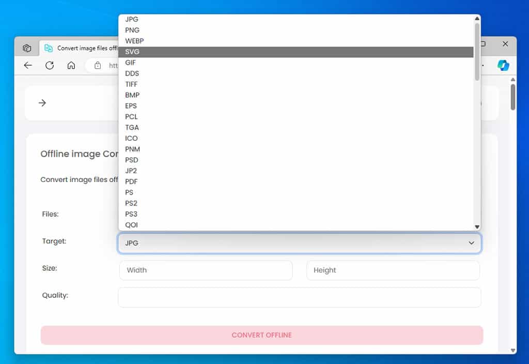
Task: Click the Target: label
Action: click(54, 241)
